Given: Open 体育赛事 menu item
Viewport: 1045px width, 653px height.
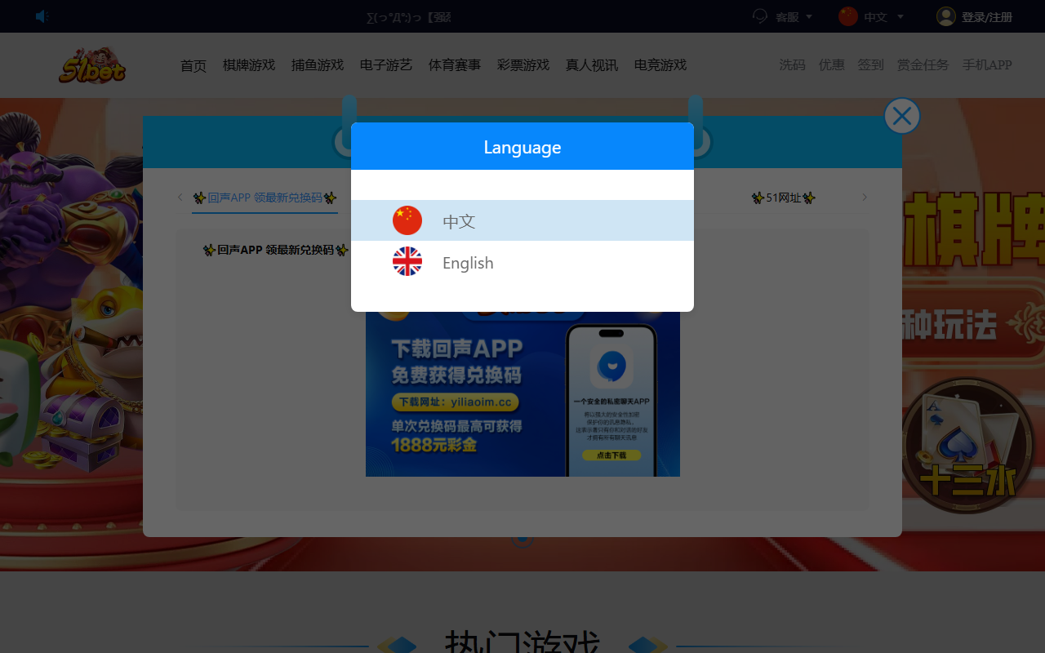Looking at the screenshot, I should 455,65.
